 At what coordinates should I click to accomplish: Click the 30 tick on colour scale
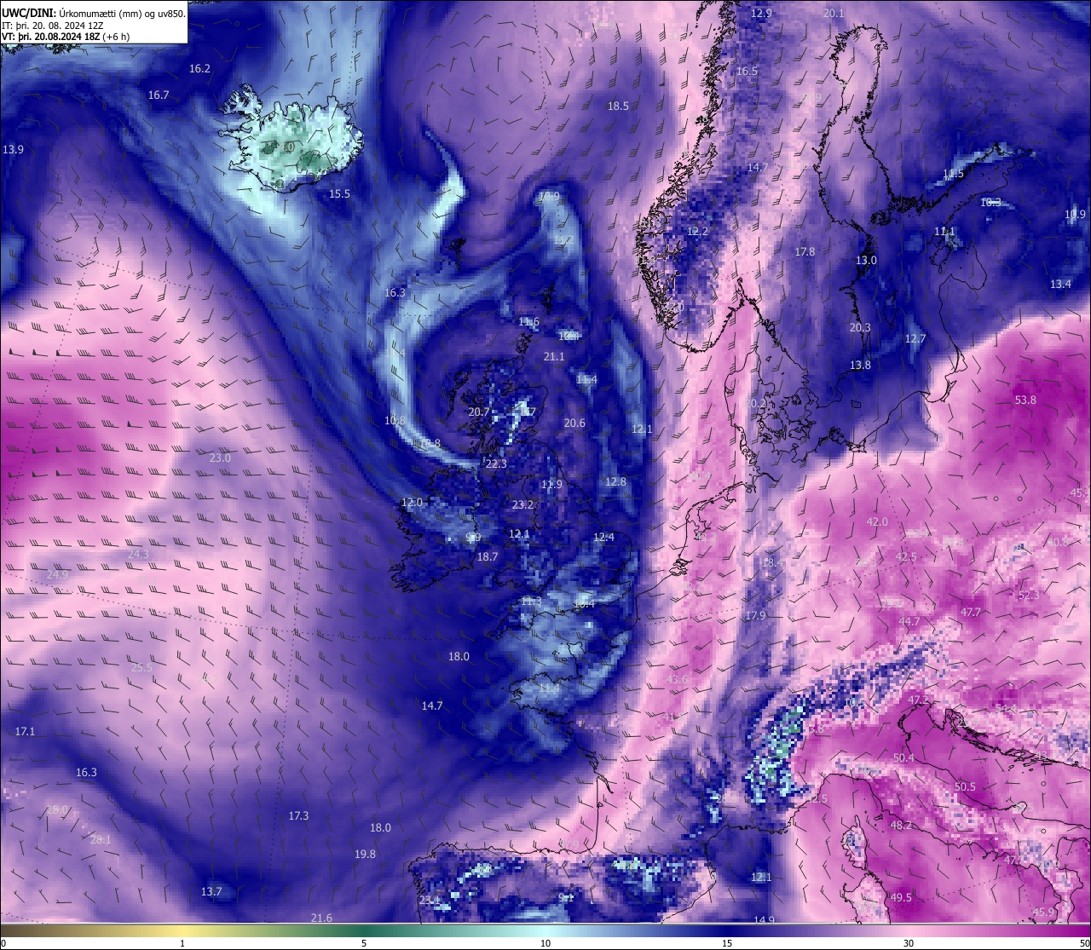pos(909,943)
